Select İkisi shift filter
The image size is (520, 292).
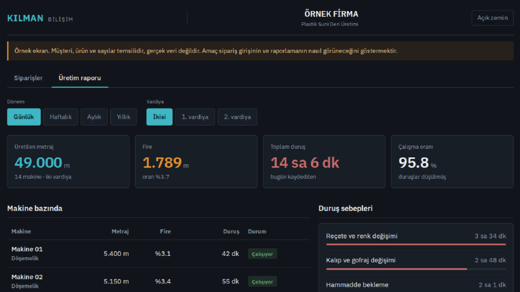[159, 117]
